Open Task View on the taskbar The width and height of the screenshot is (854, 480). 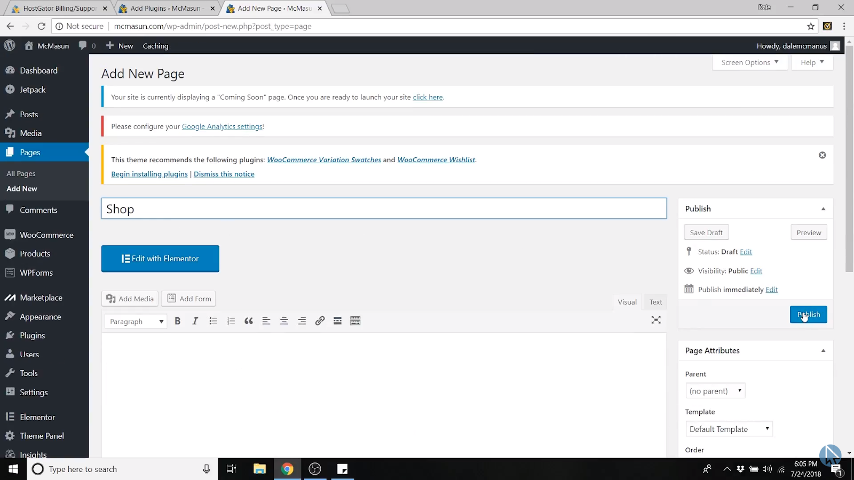231,469
